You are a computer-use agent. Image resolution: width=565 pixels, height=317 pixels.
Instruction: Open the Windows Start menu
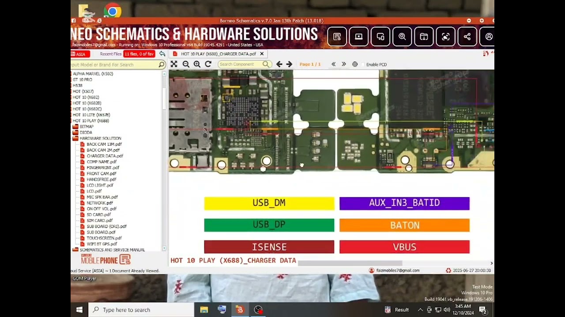(79, 310)
